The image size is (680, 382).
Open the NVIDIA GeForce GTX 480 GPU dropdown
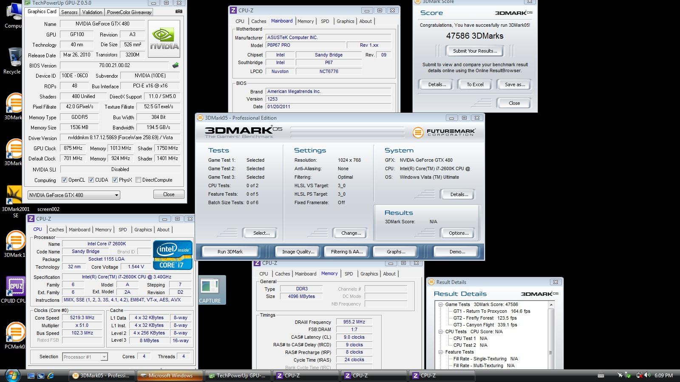74,195
